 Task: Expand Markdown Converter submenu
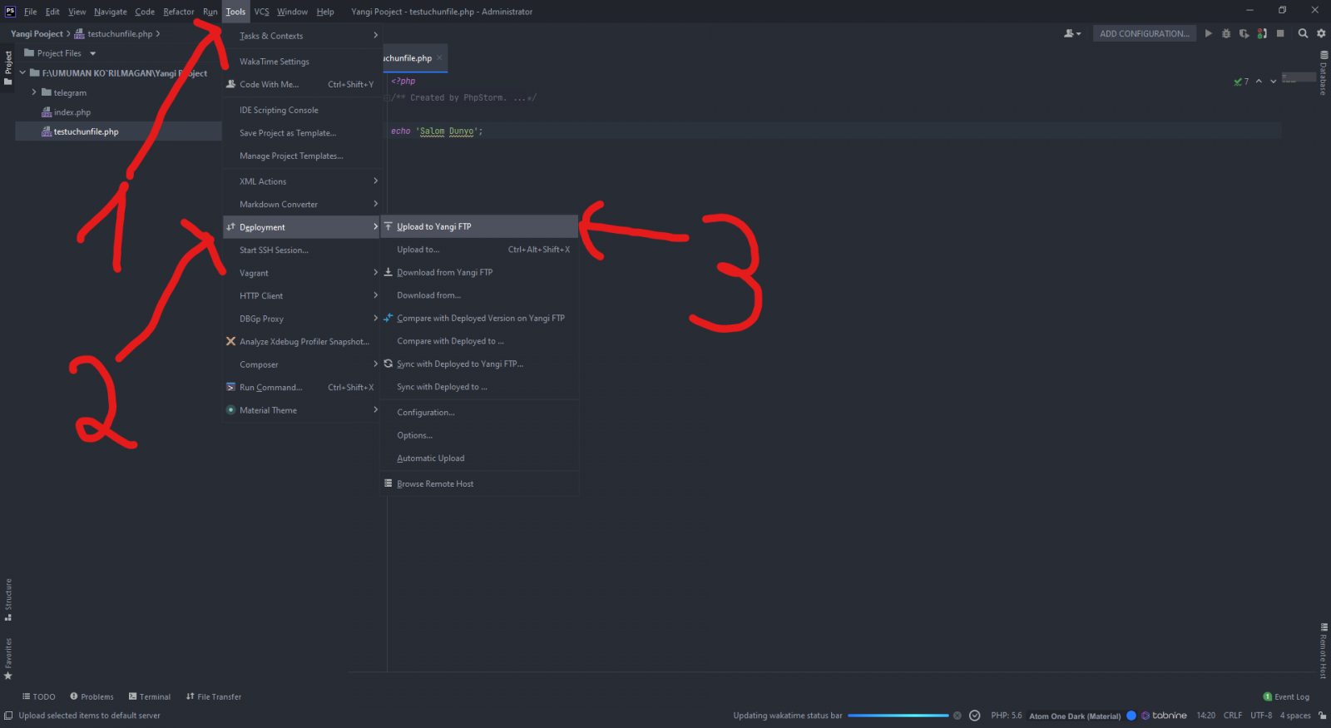coord(302,204)
